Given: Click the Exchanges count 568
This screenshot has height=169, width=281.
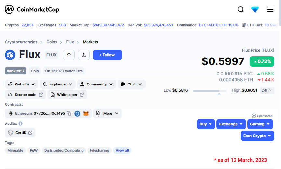Looking at the screenshot, I should [62, 25].
